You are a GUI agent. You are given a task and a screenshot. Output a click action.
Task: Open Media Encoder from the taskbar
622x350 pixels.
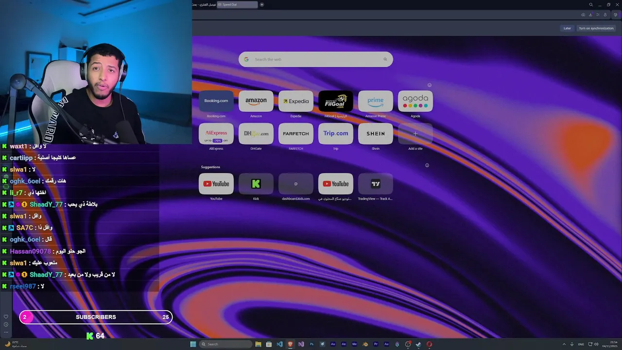coord(354,344)
